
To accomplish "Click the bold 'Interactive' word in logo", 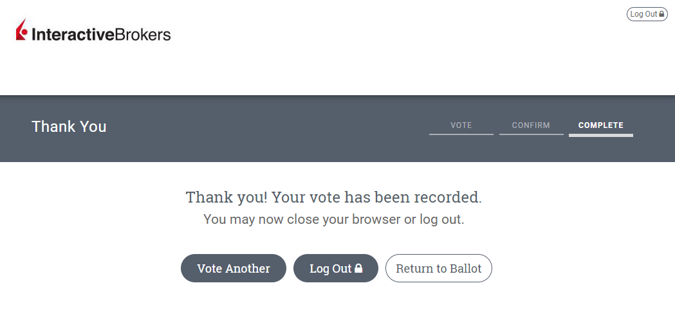I will pos(73,34).
